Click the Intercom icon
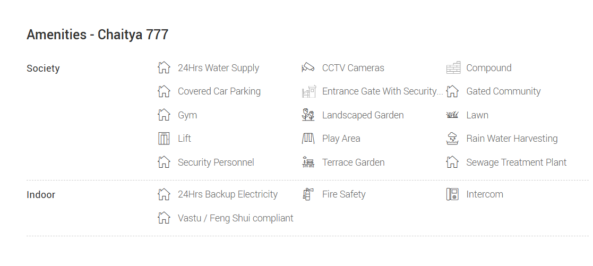593x266 pixels. pyautogui.click(x=452, y=194)
